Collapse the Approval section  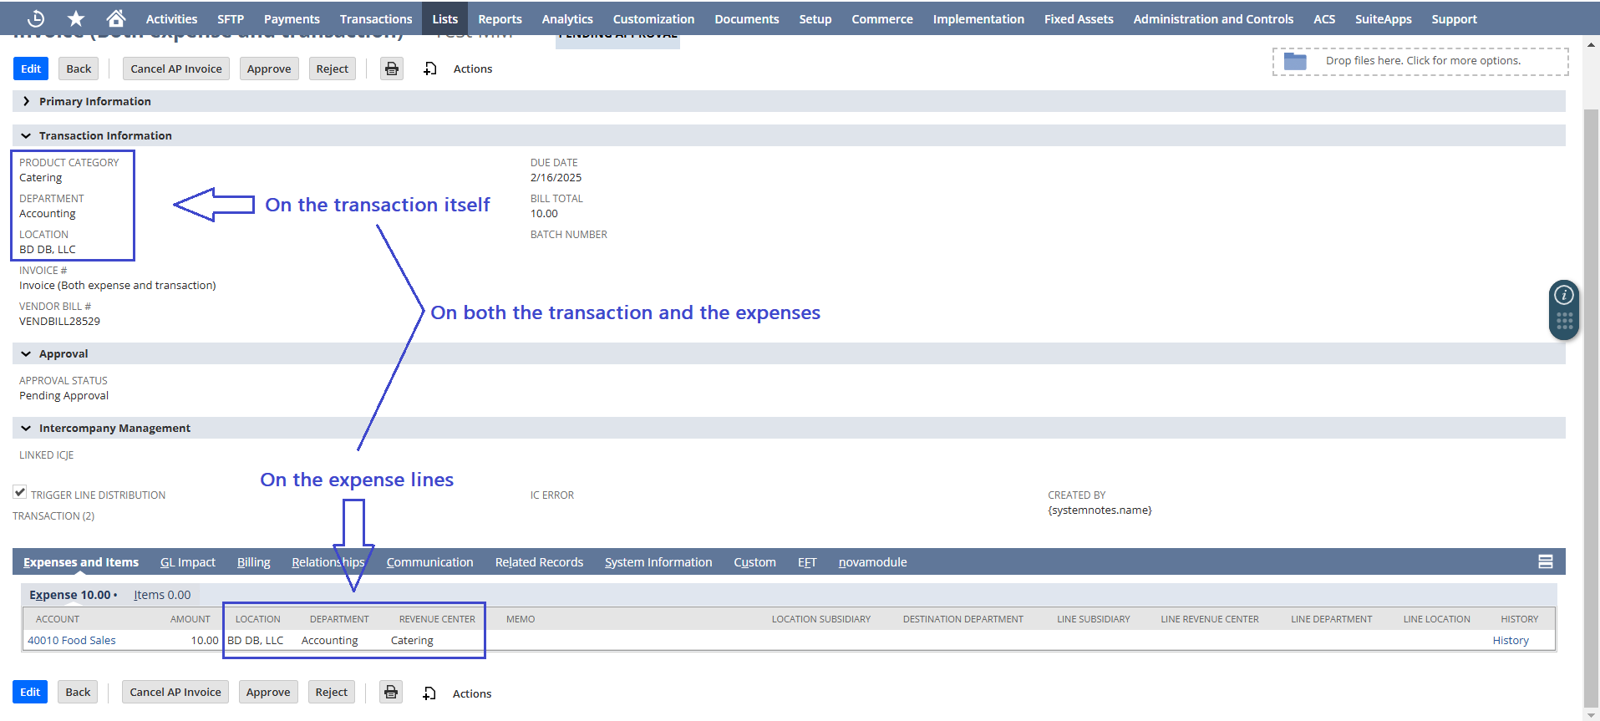pos(26,353)
